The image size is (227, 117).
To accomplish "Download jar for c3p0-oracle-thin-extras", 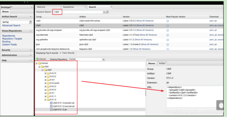I will click(216, 21).
